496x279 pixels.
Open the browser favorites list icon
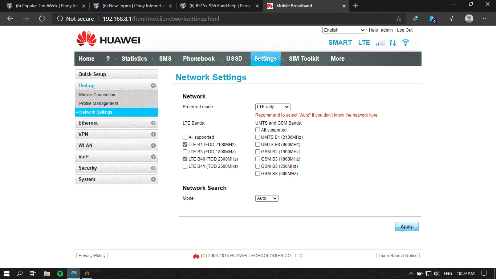452,19
